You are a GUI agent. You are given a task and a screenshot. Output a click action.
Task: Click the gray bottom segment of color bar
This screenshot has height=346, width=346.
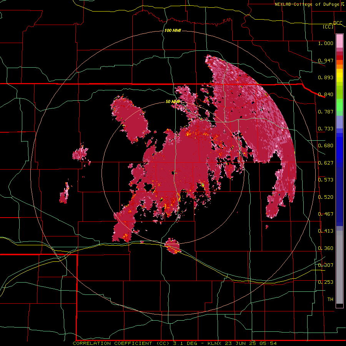(339, 267)
